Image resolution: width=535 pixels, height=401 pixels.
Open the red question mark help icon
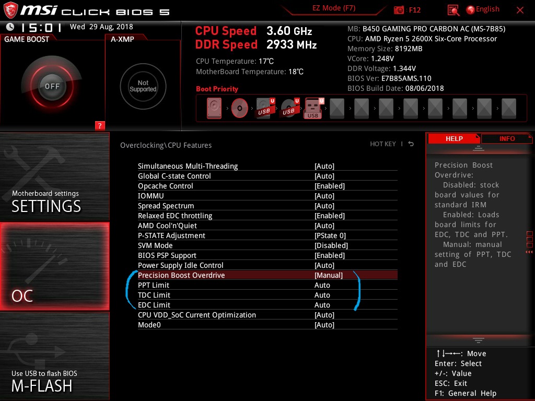pyautogui.click(x=100, y=125)
